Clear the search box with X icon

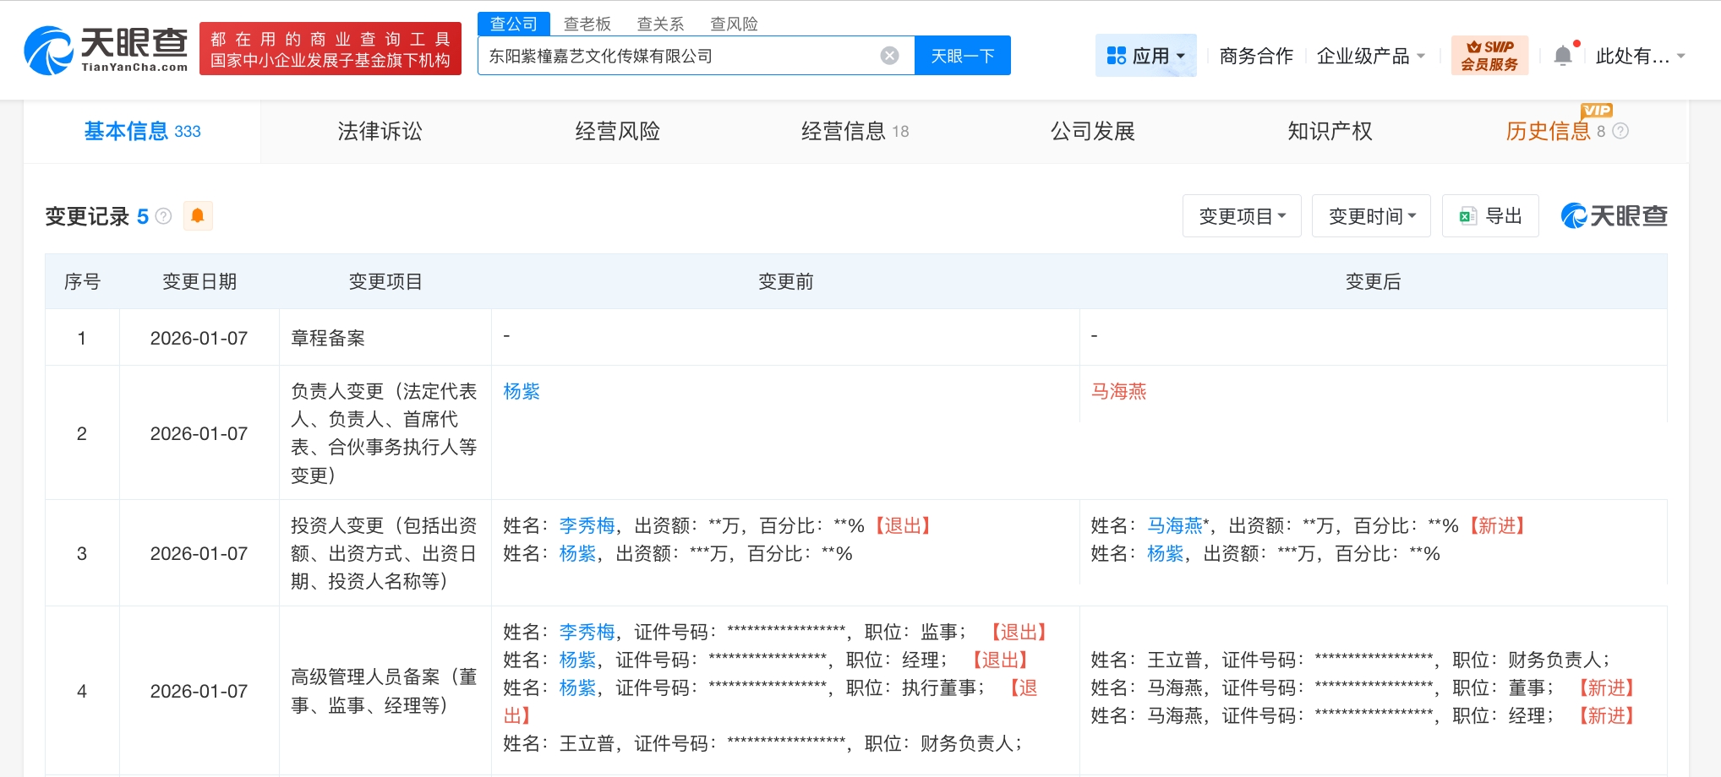[x=889, y=56]
